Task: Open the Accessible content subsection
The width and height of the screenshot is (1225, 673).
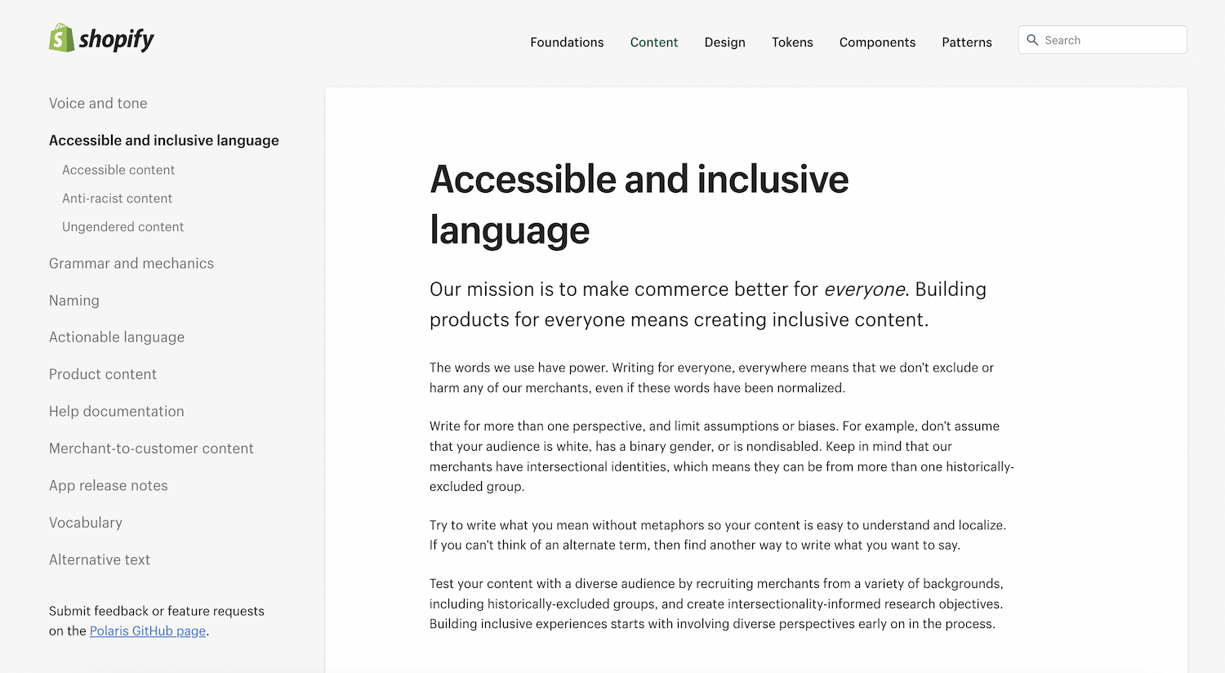Action: pos(118,170)
